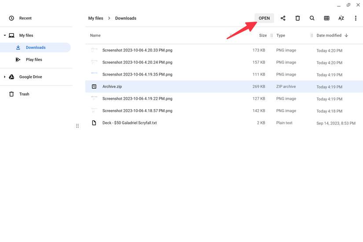This screenshot has height=242, width=363.
Task: Expand the Google Drive tree
Action: pos(5,77)
